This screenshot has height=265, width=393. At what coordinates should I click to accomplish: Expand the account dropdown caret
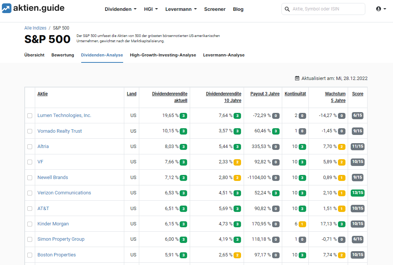pyautogui.click(x=385, y=9)
